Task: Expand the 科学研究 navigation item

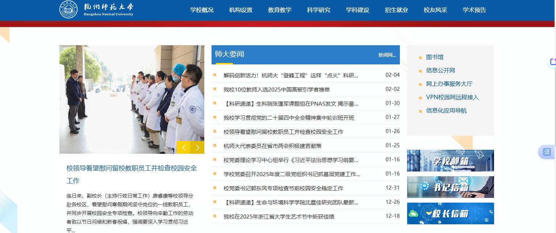Action: point(318,10)
